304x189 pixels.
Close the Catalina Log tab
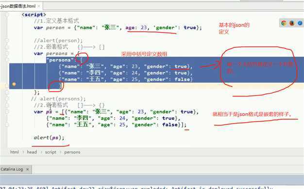click(x=28, y=169)
